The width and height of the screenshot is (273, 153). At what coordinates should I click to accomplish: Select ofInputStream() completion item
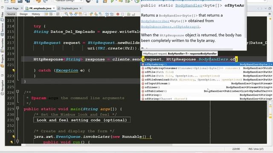(206, 83)
